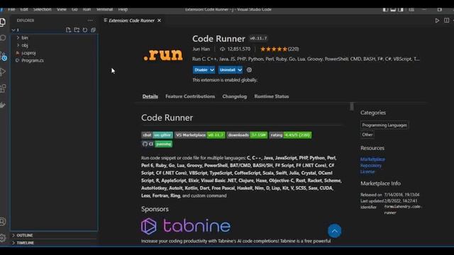Click the tabnine sponsor logo
Image resolution: width=454 pixels, height=255 pixels.
click(186, 226)
